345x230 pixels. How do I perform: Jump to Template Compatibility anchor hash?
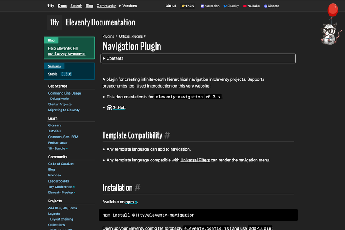[167, 135]
